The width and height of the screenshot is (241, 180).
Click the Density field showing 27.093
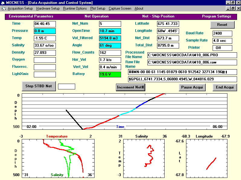(x=45, y=53)
